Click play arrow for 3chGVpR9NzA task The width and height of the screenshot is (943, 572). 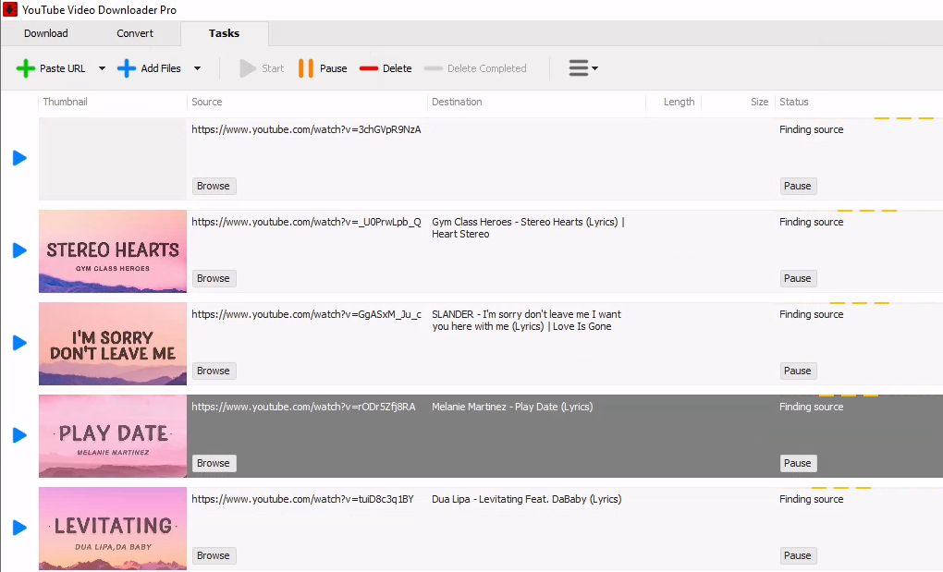[x=19, y=158]
